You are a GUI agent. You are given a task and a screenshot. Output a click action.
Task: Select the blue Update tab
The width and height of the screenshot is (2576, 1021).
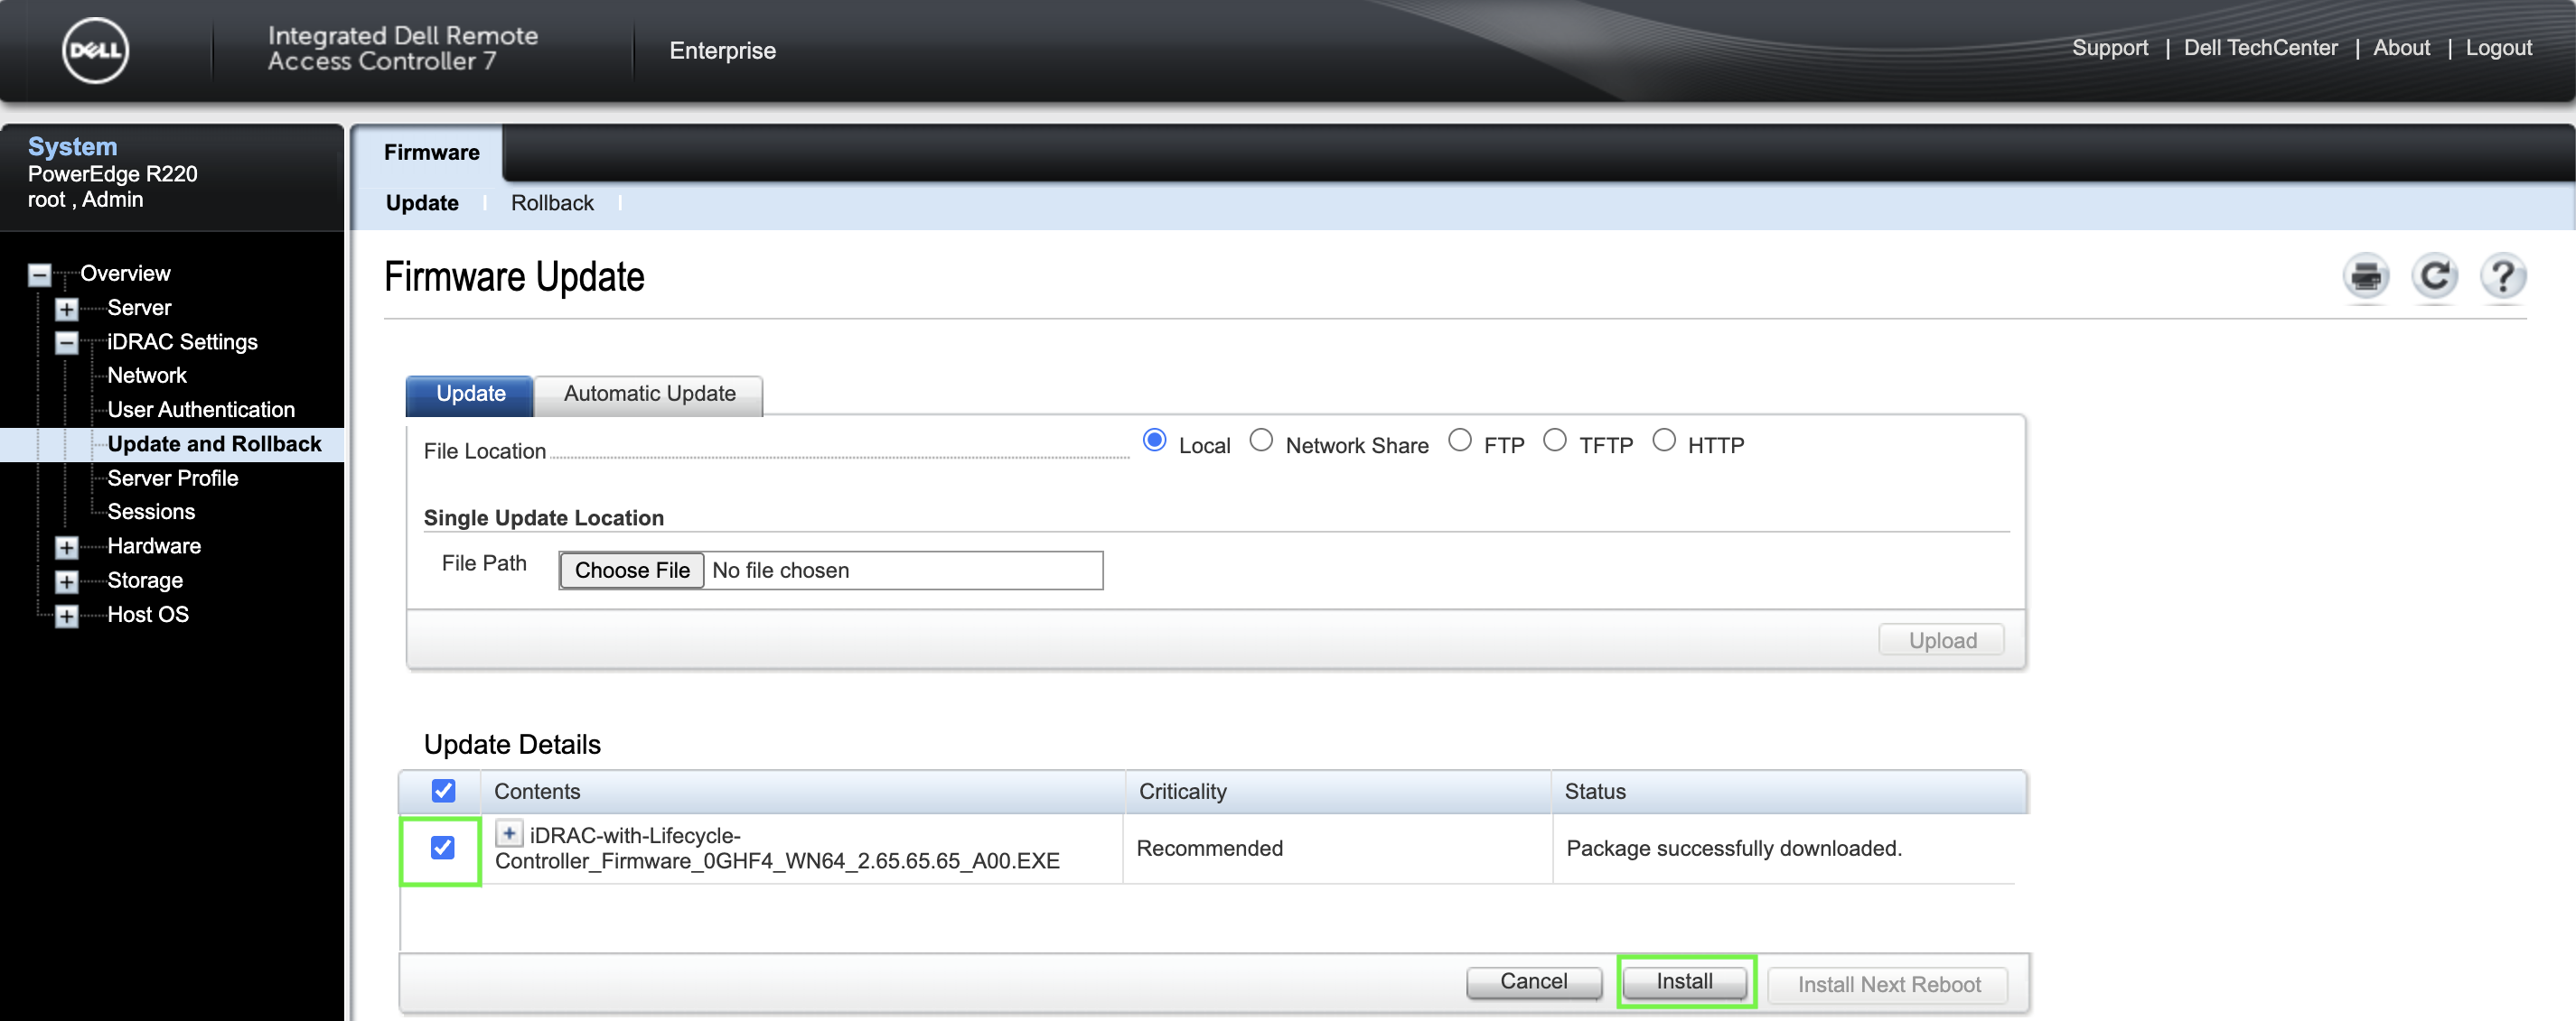point(470,394)
